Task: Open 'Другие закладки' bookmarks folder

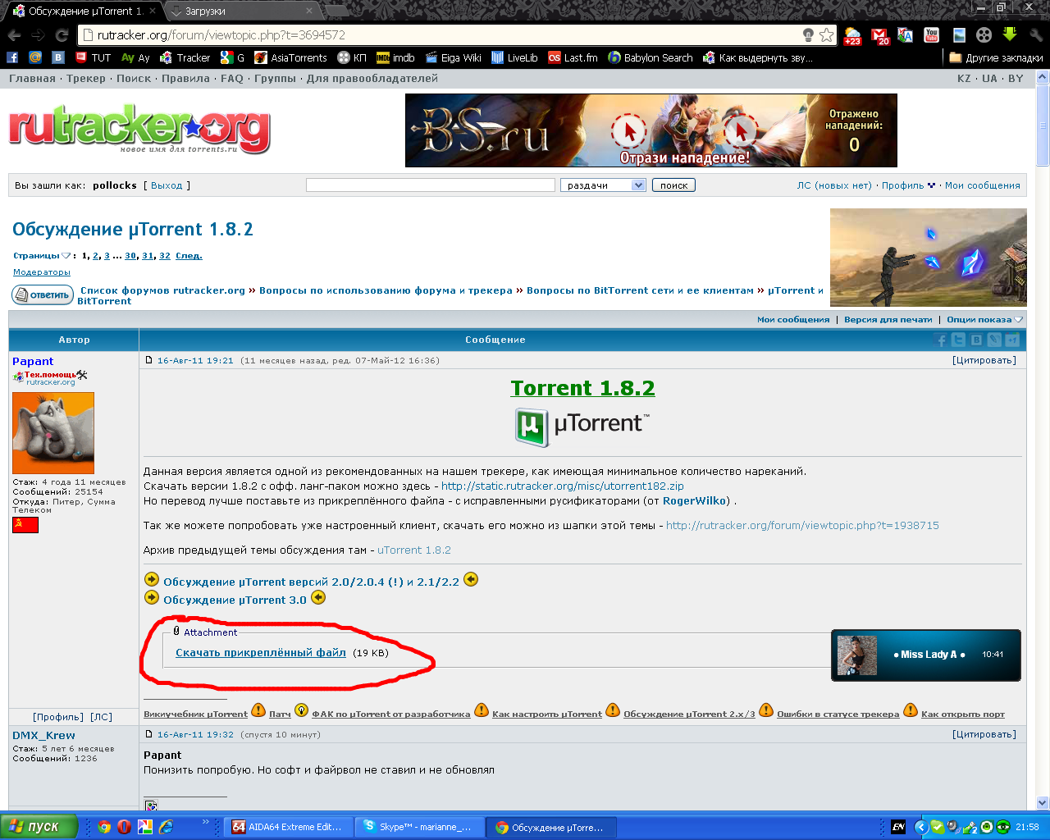Action: coord(996,57)
